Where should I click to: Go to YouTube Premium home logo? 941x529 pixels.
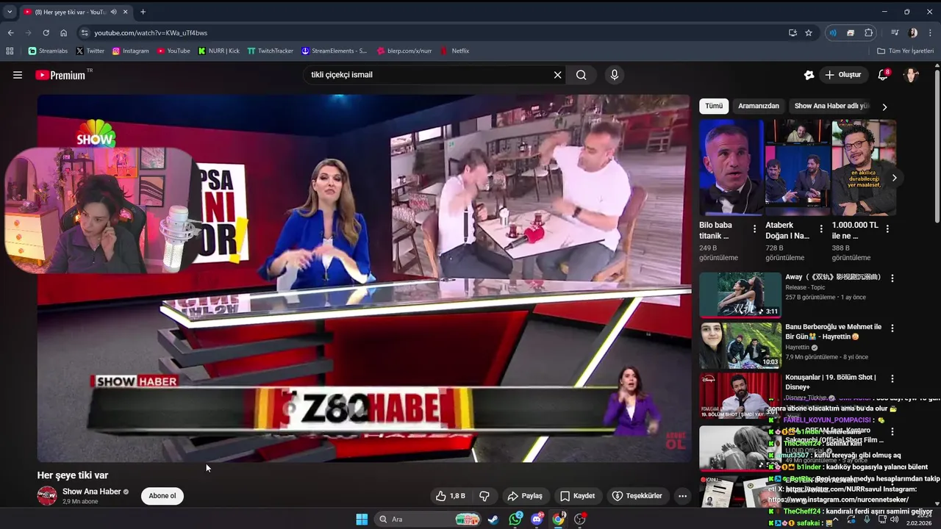(60, 75)
